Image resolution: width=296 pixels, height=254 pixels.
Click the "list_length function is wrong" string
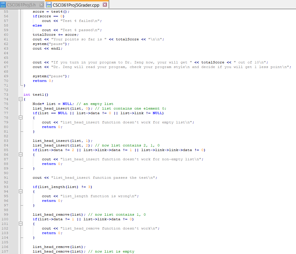pos(98,196)
